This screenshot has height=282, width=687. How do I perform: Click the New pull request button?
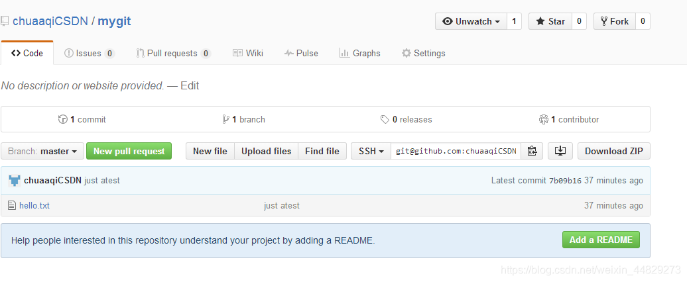(x=129, y=152)
